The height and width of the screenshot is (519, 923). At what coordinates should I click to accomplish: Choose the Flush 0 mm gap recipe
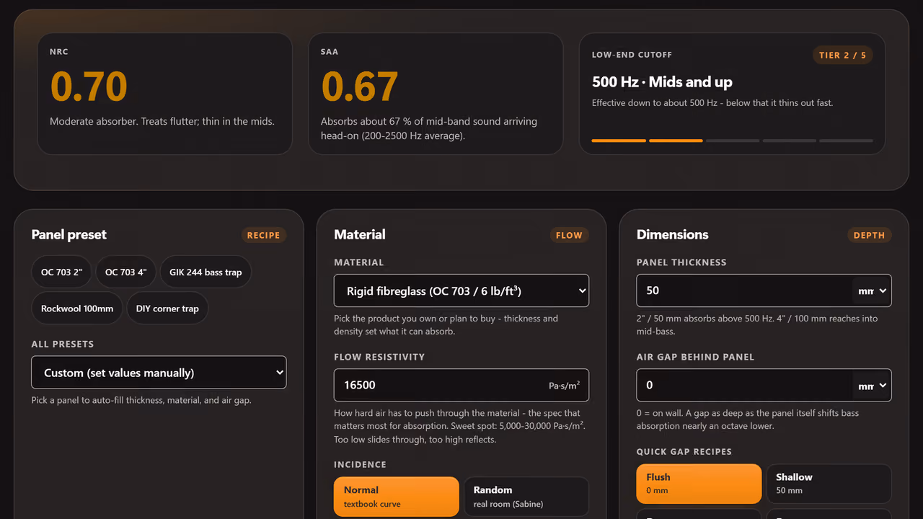(699, 484)
